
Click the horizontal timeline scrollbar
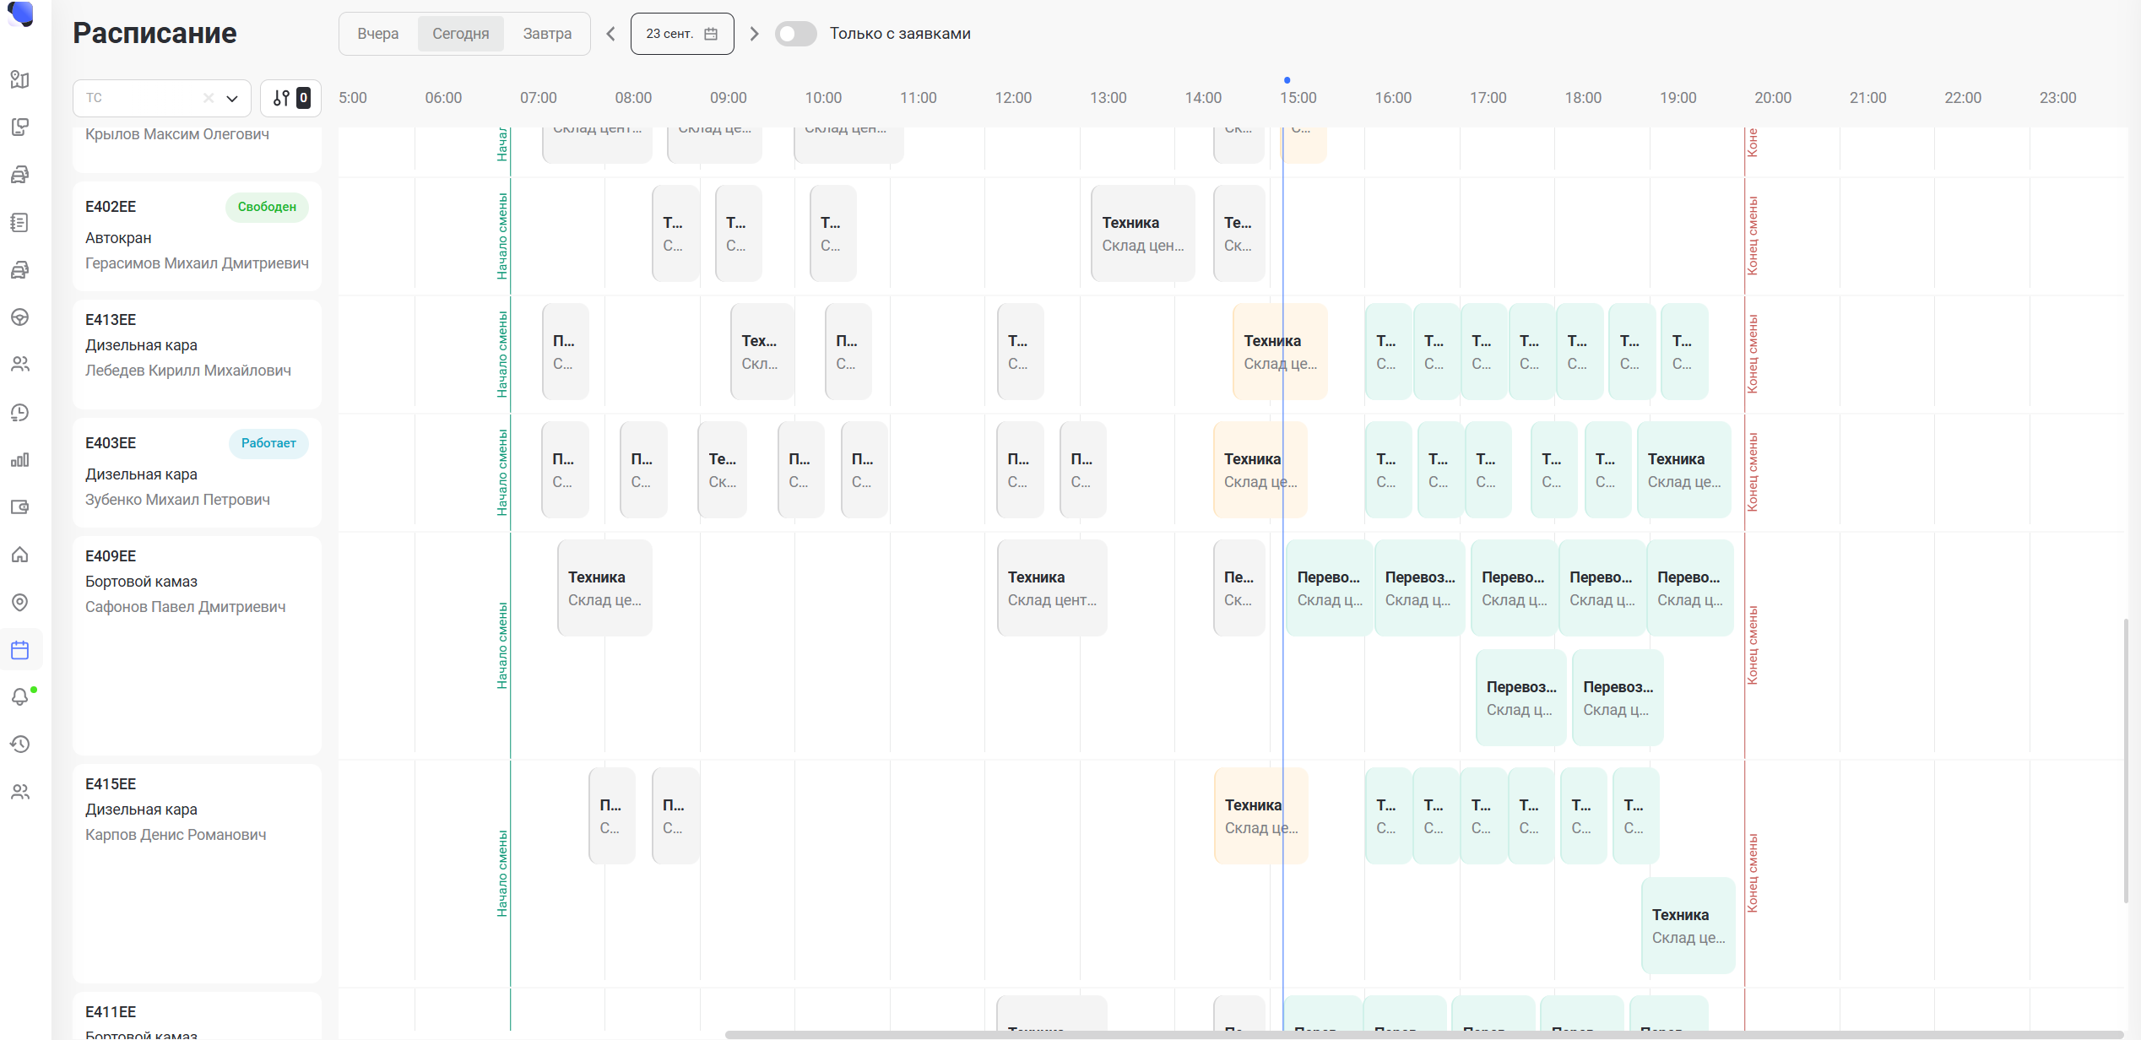coord(1423,1034)
